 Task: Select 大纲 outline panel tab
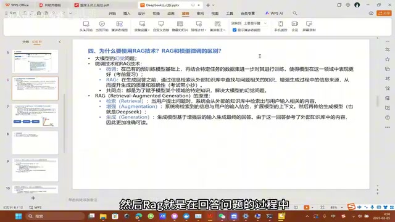[x=26, y=42]
